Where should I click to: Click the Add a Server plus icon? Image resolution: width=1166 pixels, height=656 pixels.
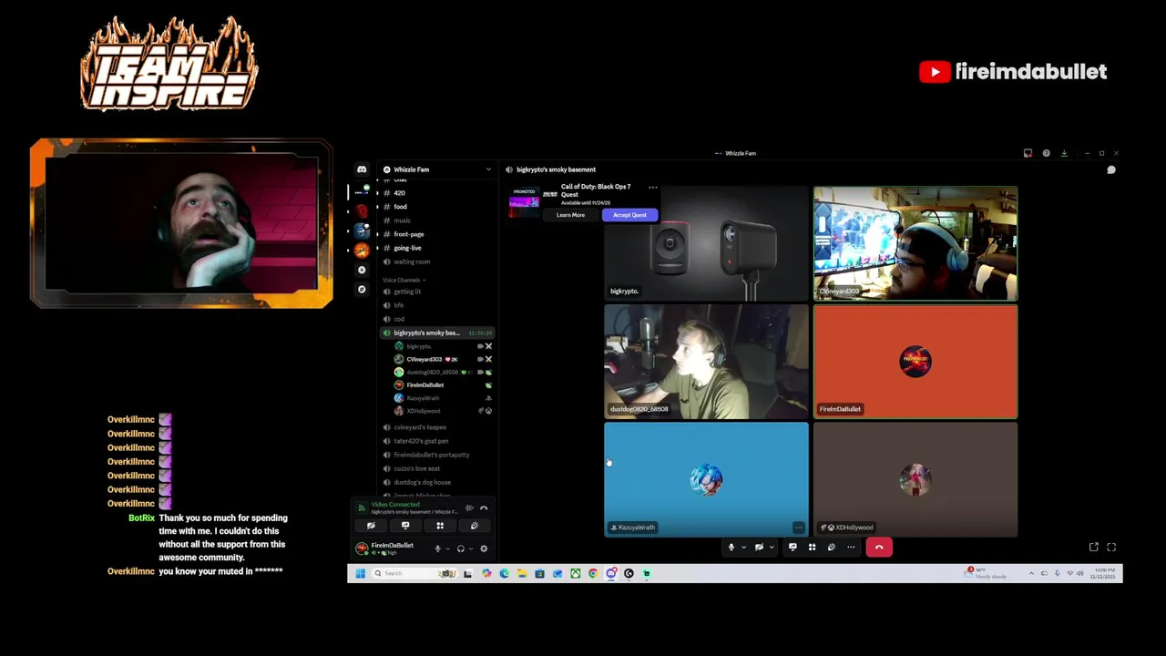click(x=362, y=270)
